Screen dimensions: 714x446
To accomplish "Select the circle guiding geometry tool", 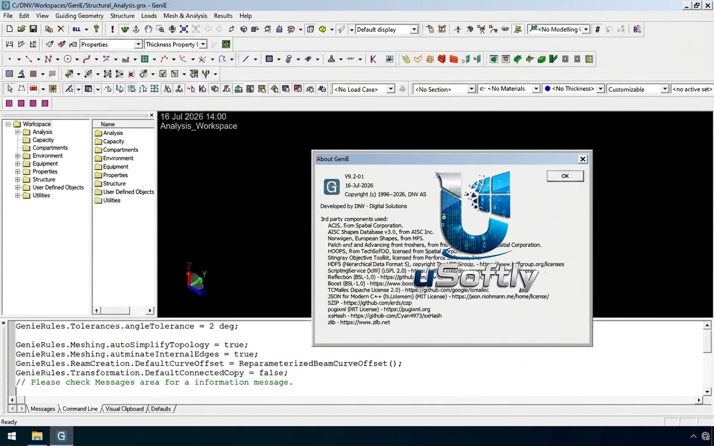I will [x=68, y=59].
